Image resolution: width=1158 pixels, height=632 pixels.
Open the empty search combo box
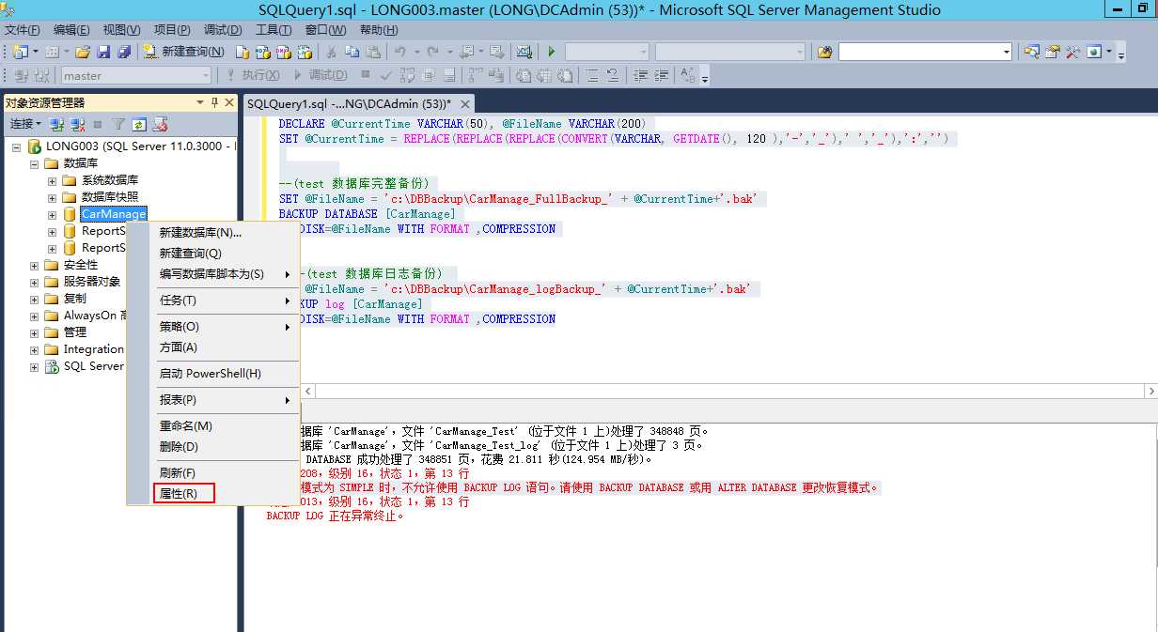[x=925, y=52]
